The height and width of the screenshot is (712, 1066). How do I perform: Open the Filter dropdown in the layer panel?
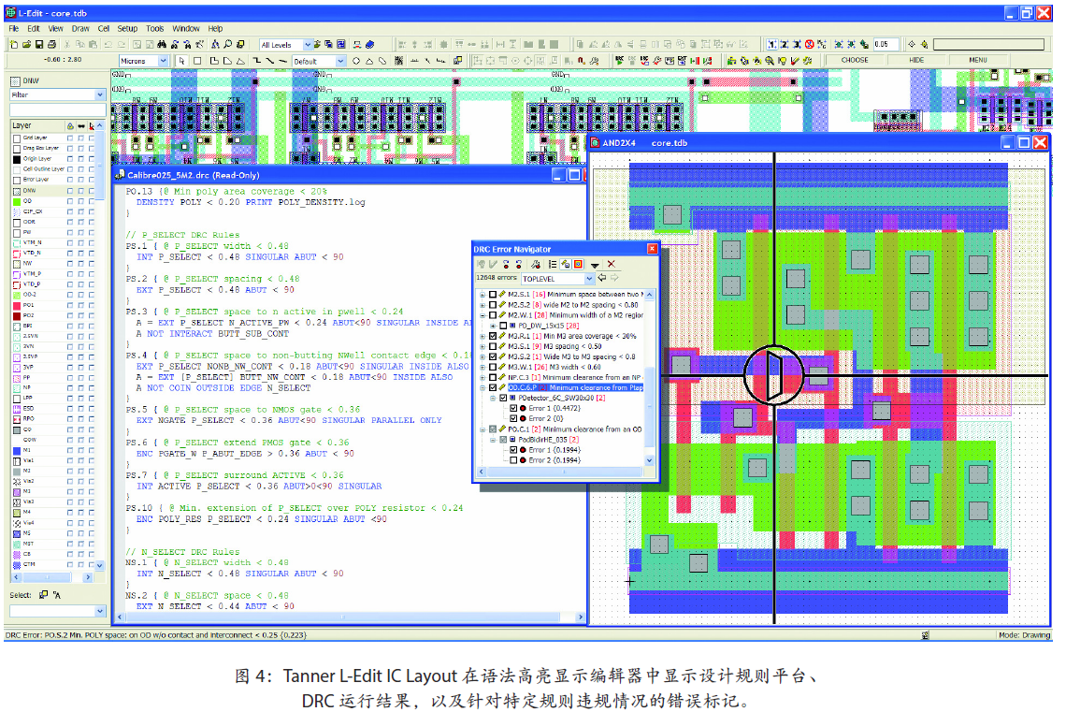100,94
